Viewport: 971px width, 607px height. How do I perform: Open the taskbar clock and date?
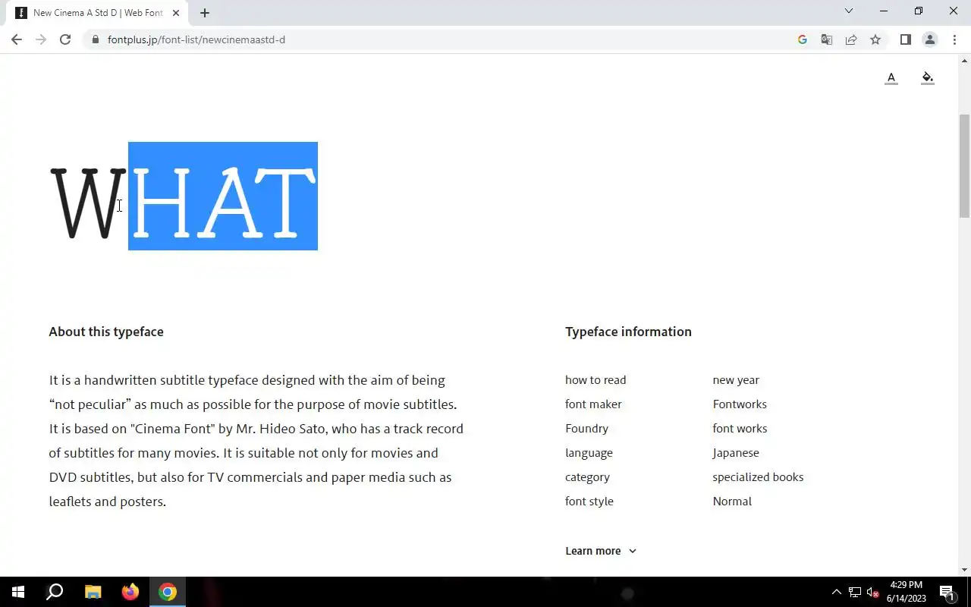pos(907,592)
